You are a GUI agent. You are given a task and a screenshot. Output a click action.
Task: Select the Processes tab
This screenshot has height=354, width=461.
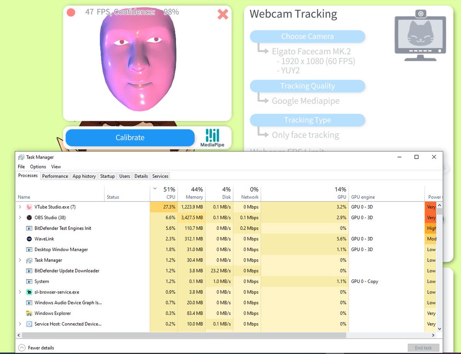[x=28, y=175]
